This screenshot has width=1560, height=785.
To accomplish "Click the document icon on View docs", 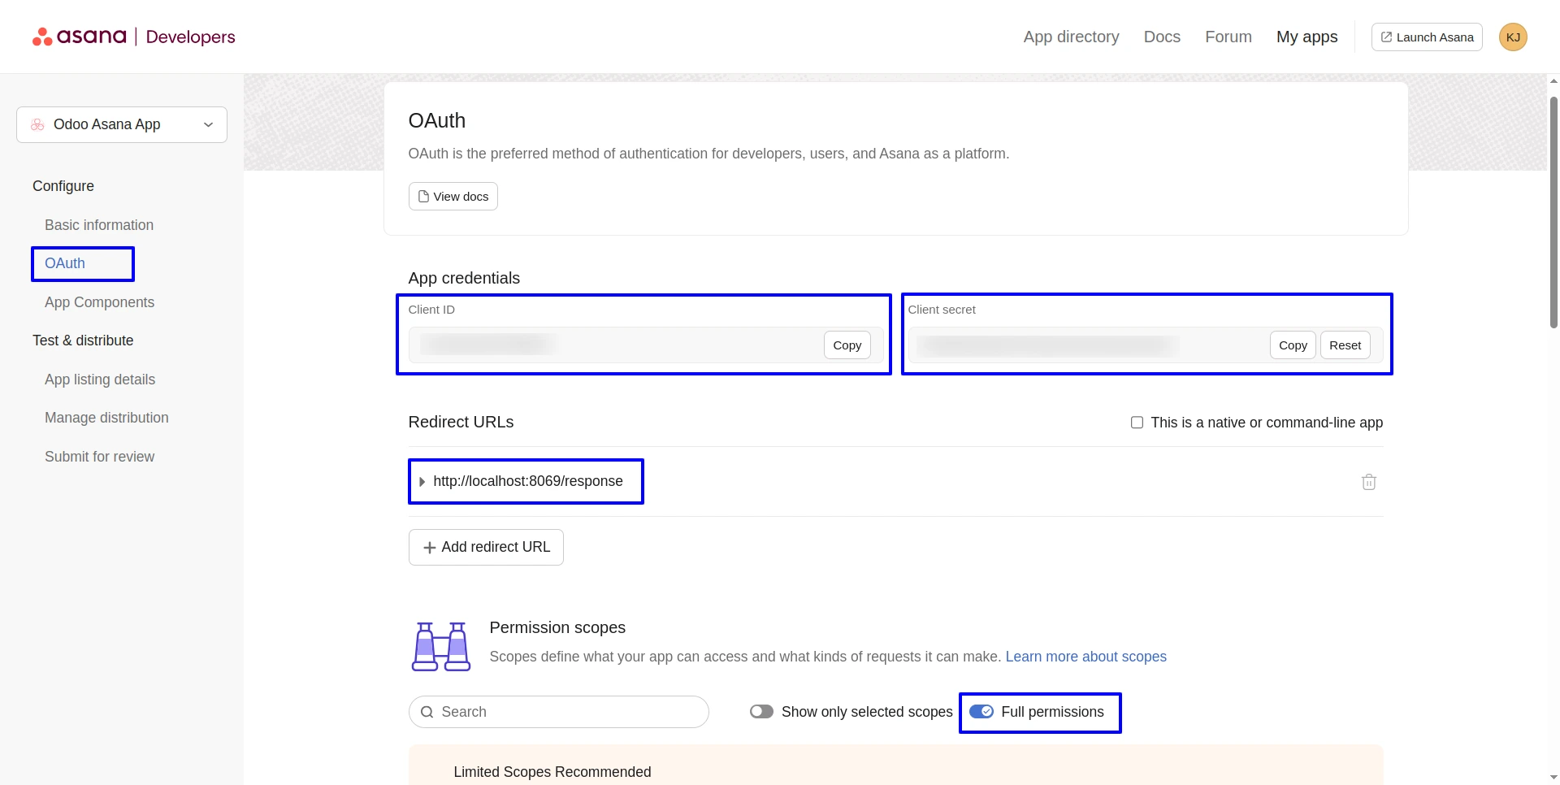I will coord(423,197).
